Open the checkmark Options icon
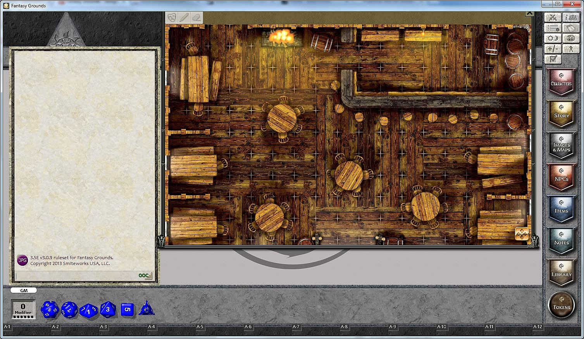The width and height of the screenshot is (584, 339). 553,59
